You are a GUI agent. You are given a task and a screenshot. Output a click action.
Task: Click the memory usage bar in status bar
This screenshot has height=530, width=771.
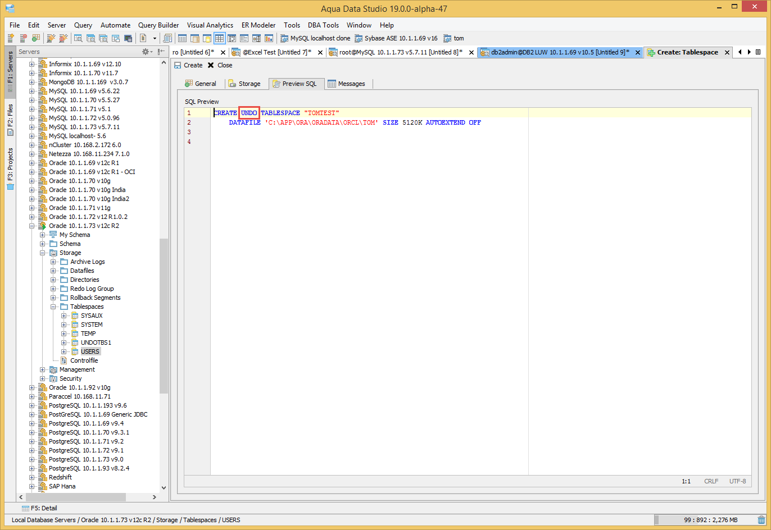pyautogui.click(x=705, y=520)
